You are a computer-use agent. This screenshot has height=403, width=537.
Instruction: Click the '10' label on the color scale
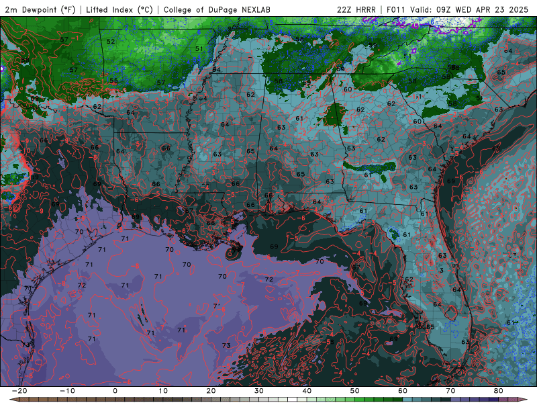coord(163,391)
